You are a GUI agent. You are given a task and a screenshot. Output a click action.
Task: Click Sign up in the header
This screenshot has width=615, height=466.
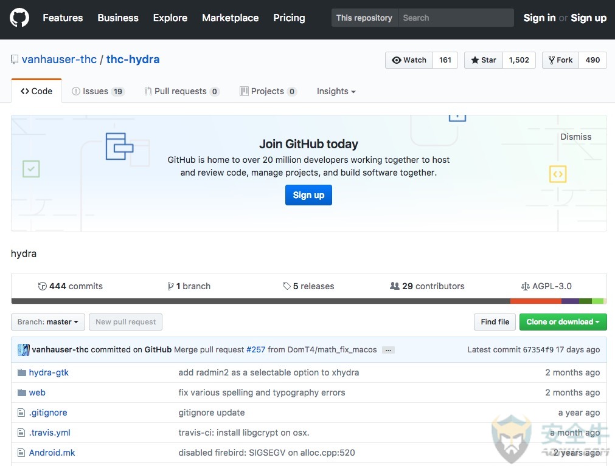(589, 18)
